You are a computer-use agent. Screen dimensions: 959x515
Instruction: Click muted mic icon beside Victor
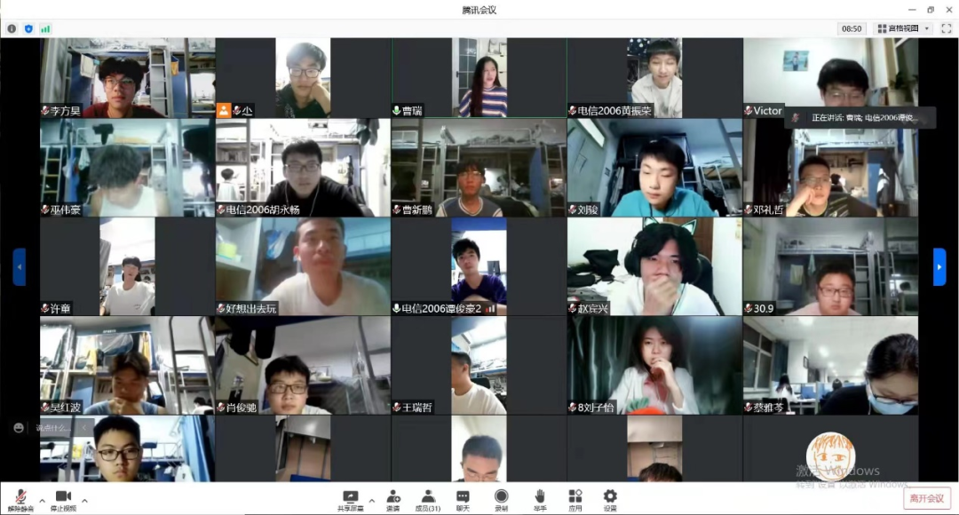(x=749, y=111)
